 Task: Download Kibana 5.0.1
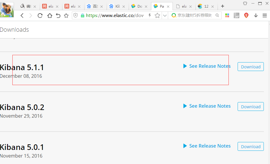pyautogui.click(x=251, y=146)
